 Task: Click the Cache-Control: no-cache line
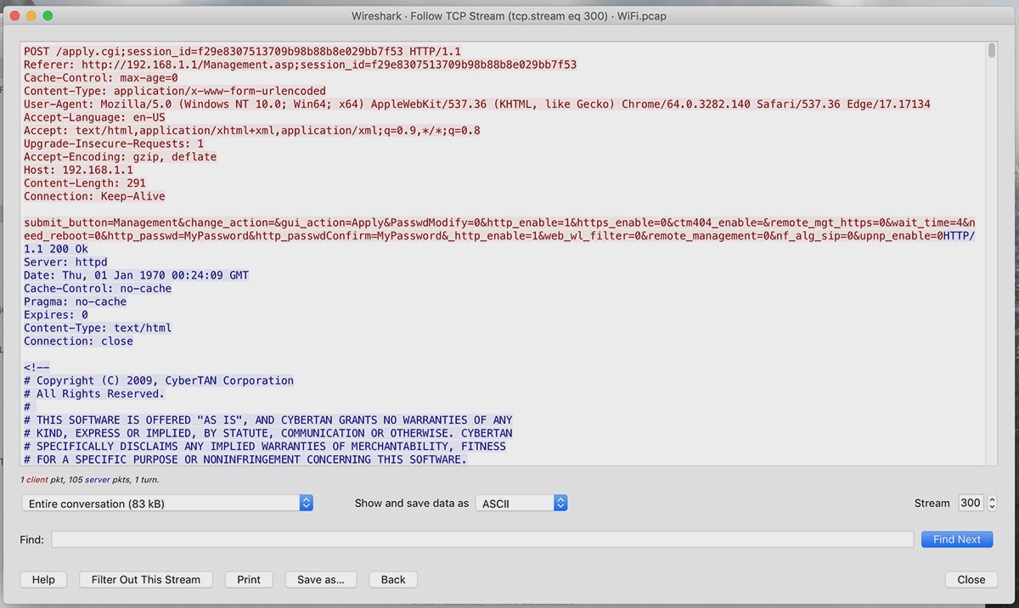point(98,289)
